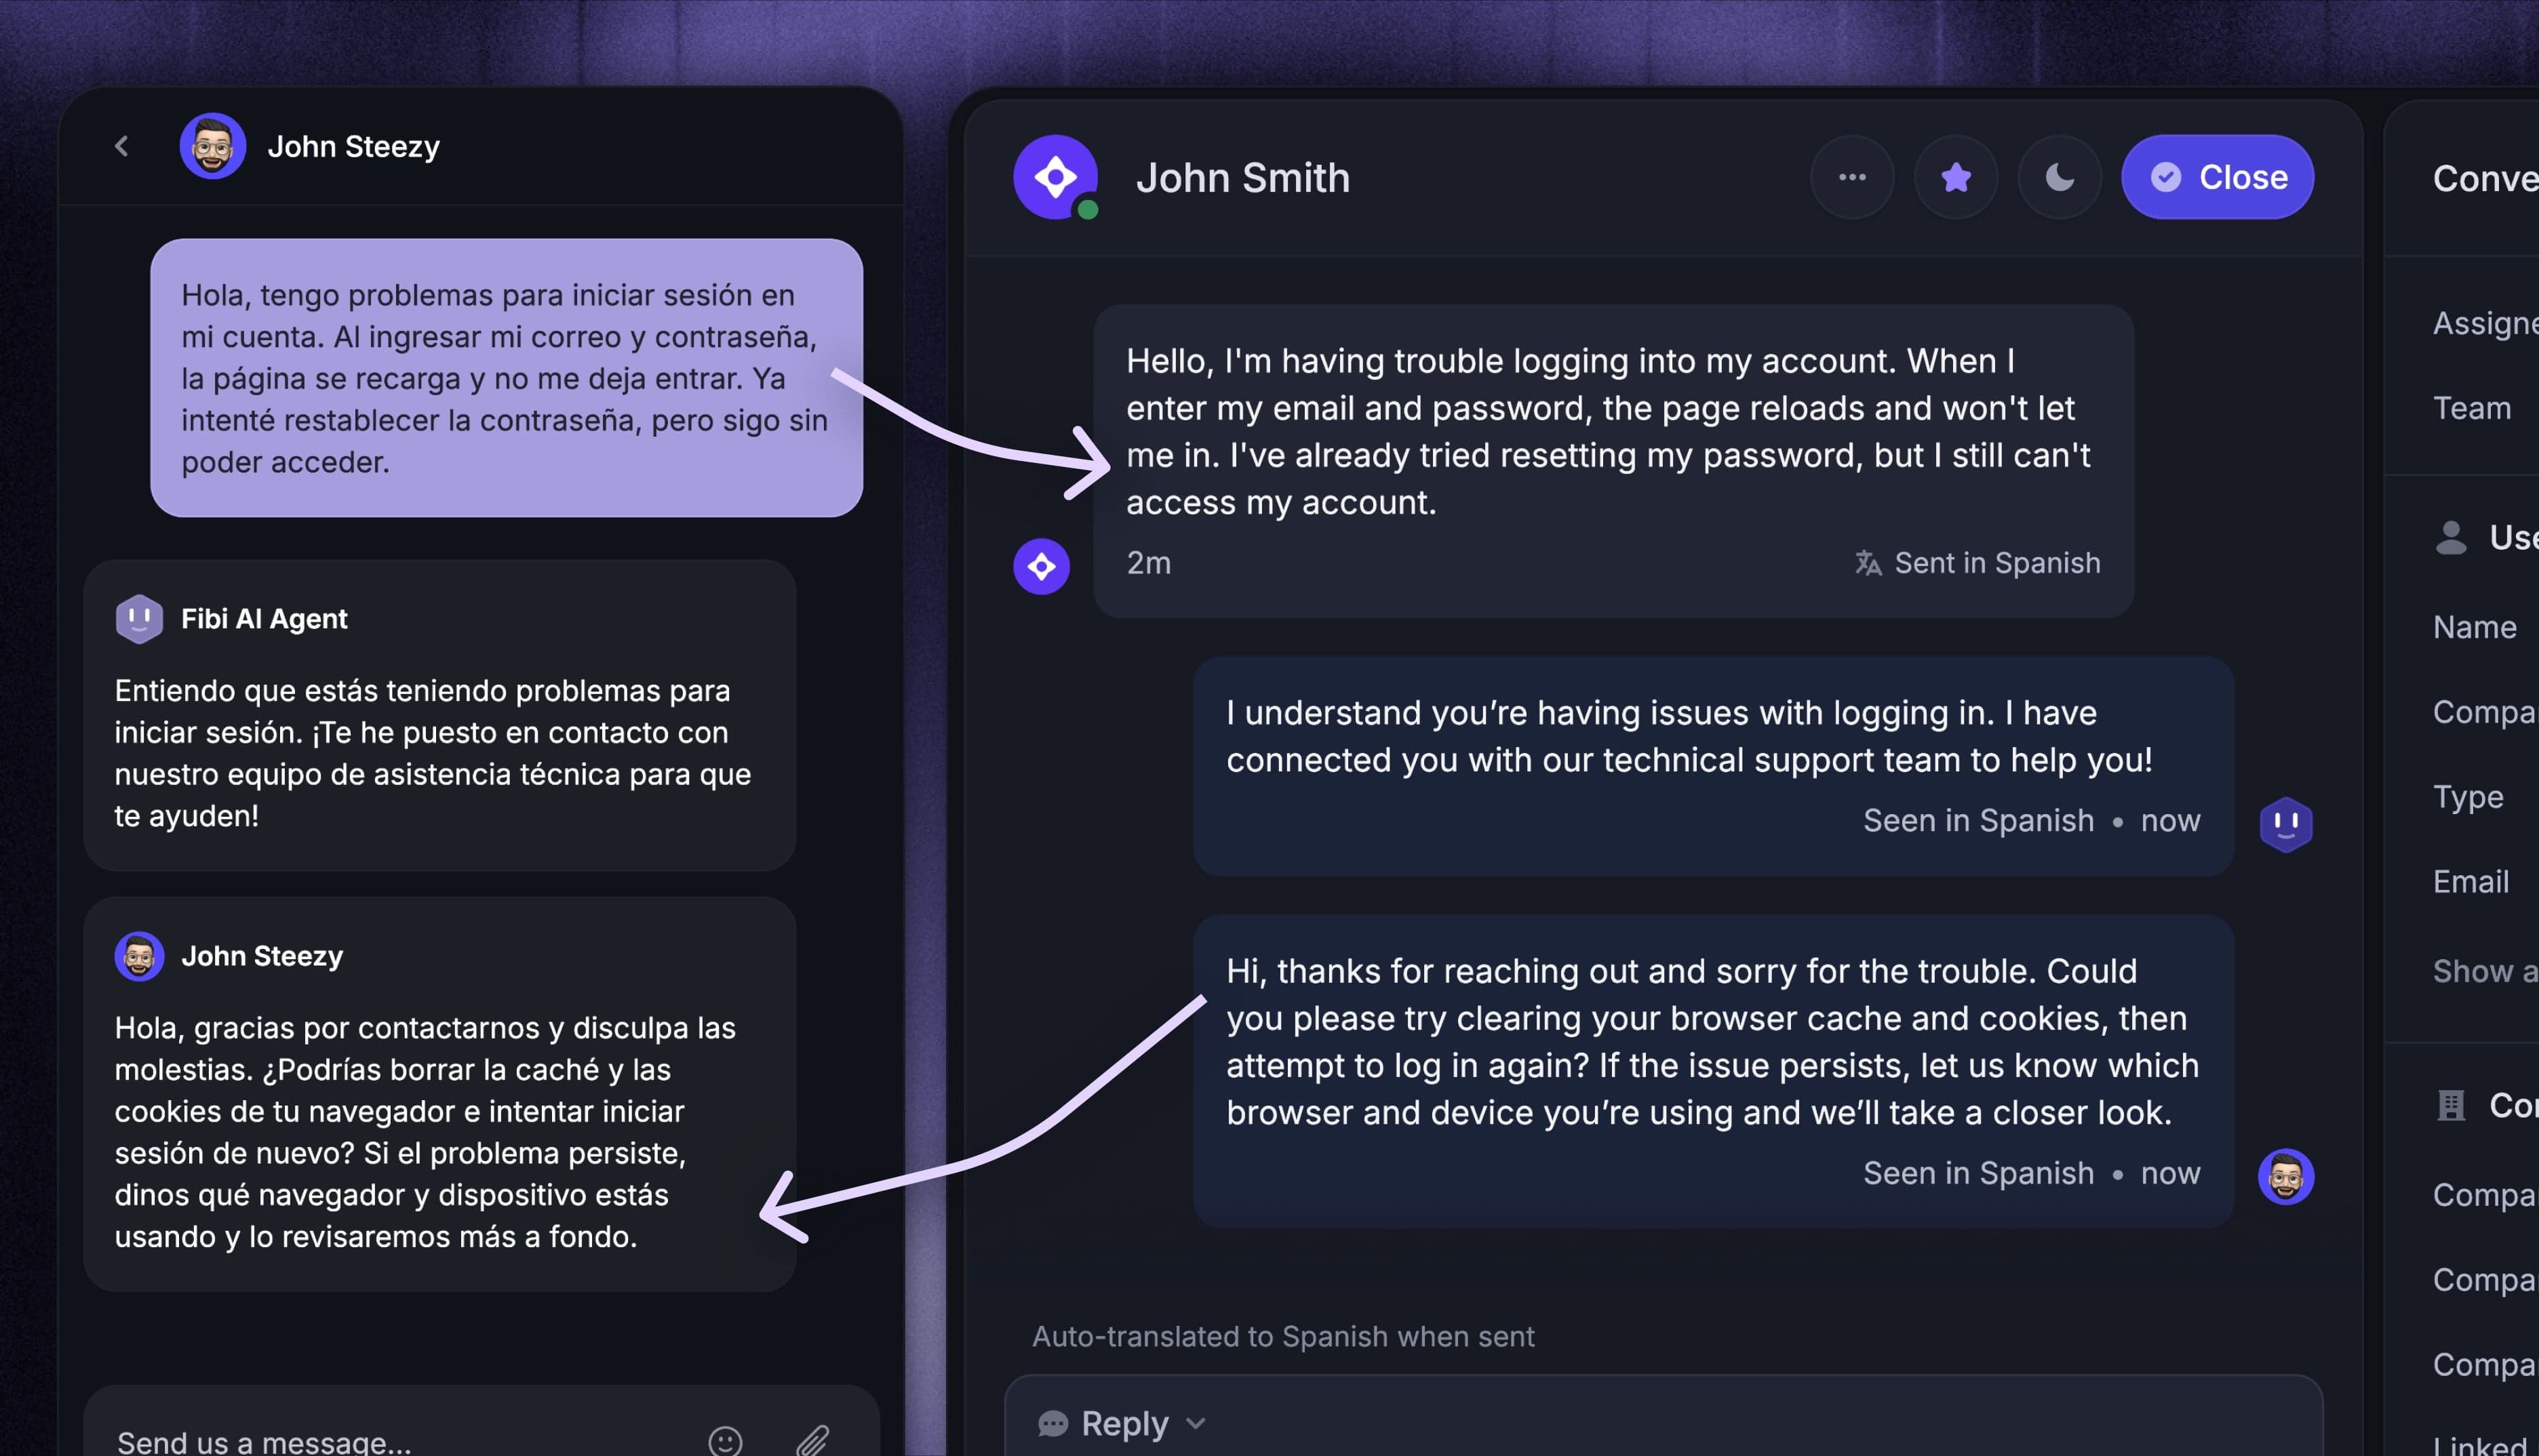The height and width of the screenshot is (1456, 2539).
Task: Click the Show all link in user details
Action: tap(2485, 970)
